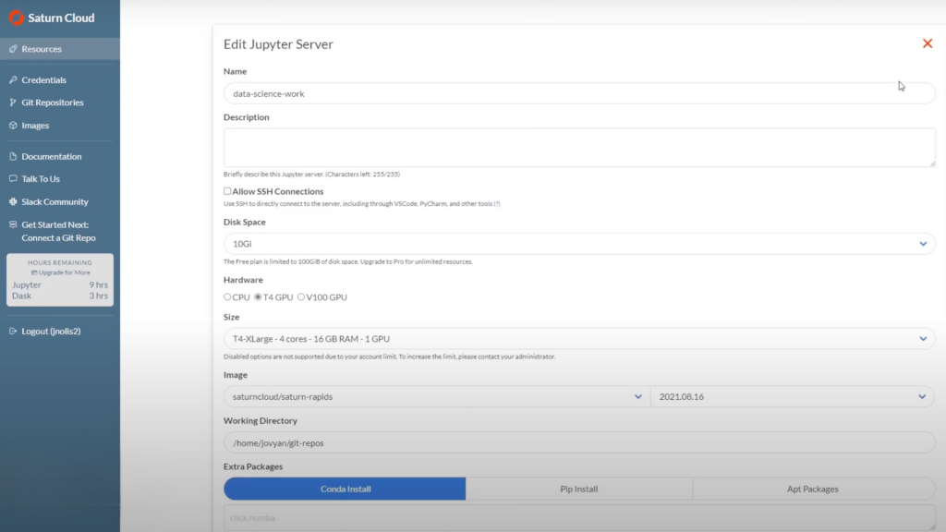Open the image version 2021.08.16 dropdown
This screenshot has width=946, height=532.
(x=793, y=396)
